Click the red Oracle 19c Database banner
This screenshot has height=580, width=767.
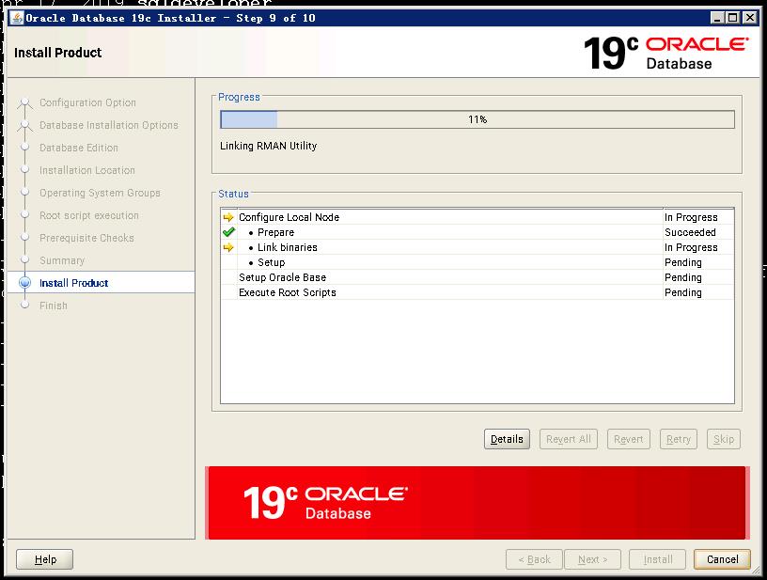tap(477, 503)
